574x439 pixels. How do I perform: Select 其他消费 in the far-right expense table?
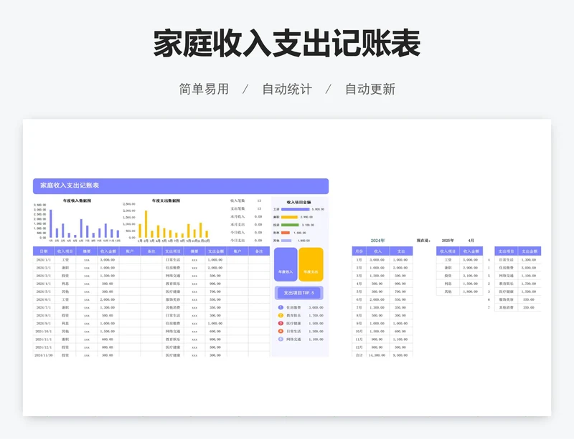pos(507,308)
